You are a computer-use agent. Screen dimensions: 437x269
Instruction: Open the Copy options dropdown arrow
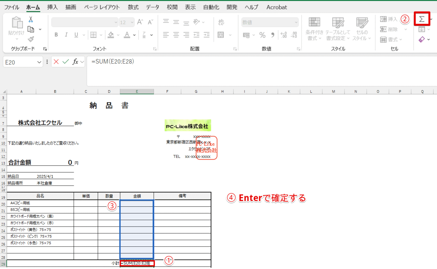point(40,29)
